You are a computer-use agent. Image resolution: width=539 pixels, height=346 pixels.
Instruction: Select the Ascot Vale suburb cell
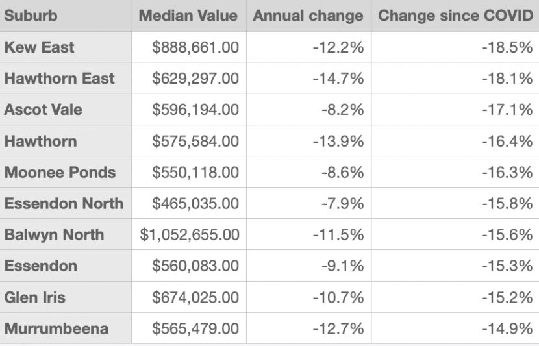(x=43, y=110)
